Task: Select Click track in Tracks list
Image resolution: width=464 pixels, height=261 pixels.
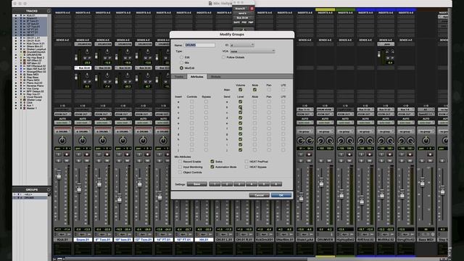Action: point(30,103)
